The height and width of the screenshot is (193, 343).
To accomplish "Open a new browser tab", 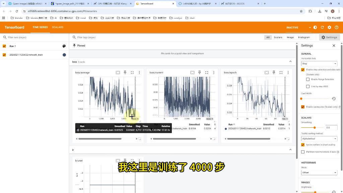I will pos(265,3).
